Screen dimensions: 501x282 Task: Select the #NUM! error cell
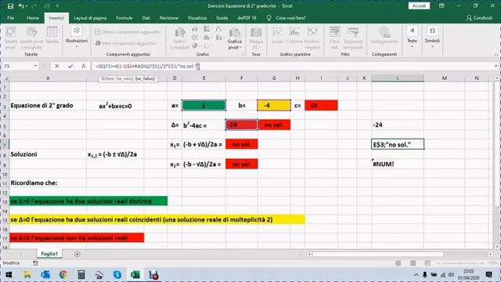point(398,164)
